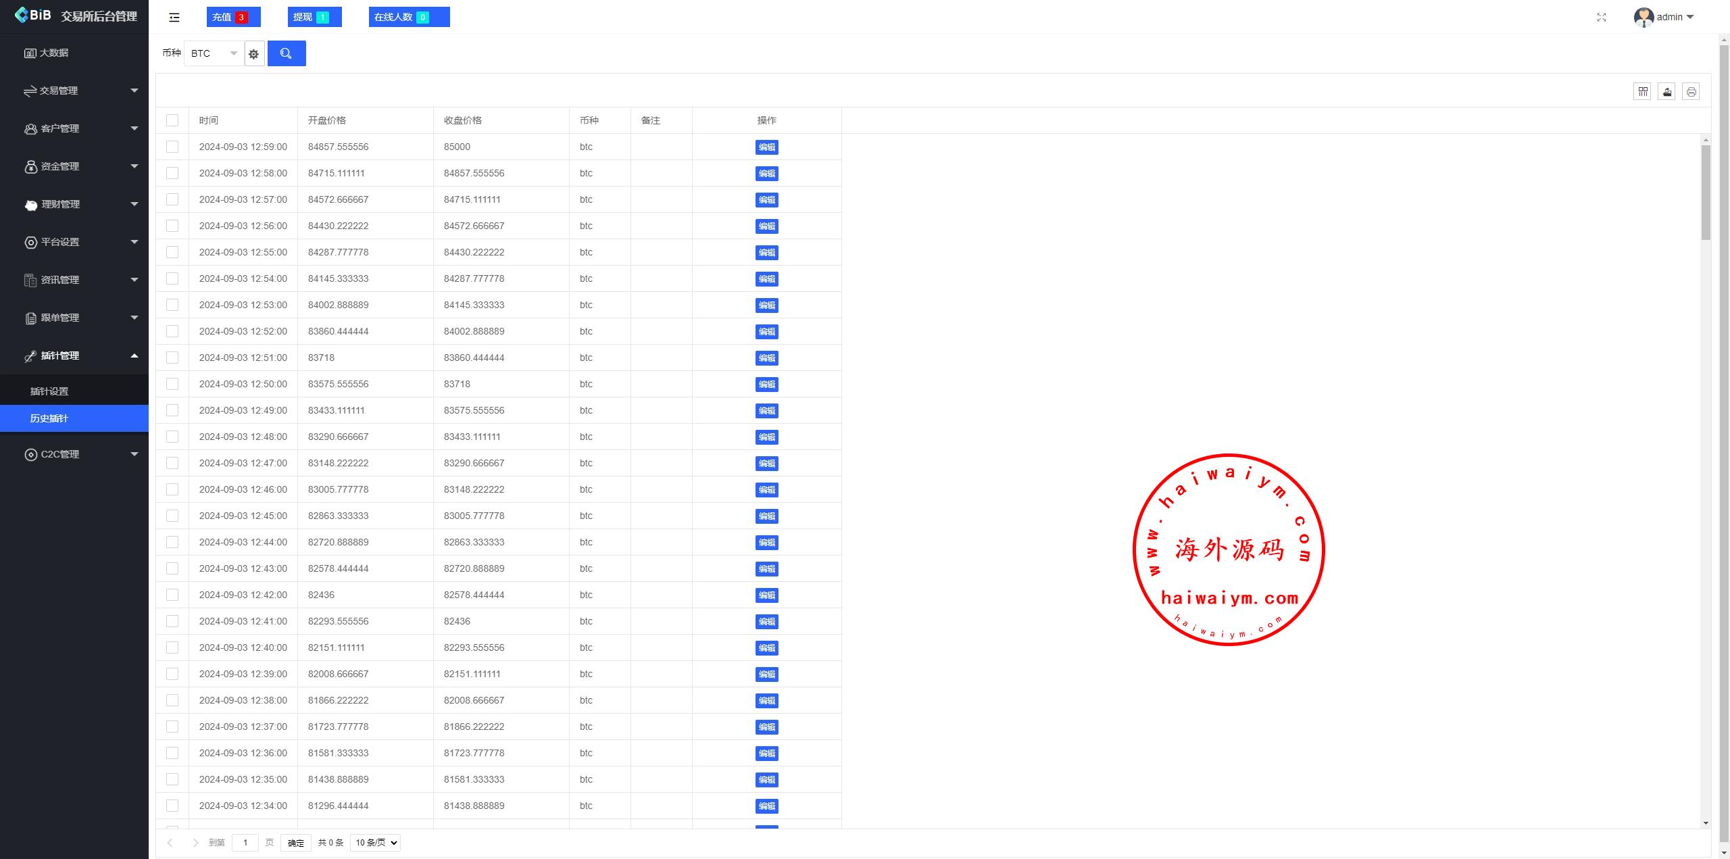The image size is (1730, 859).
Task: Open the column filter grid icon
Action: click(1643, 92)
